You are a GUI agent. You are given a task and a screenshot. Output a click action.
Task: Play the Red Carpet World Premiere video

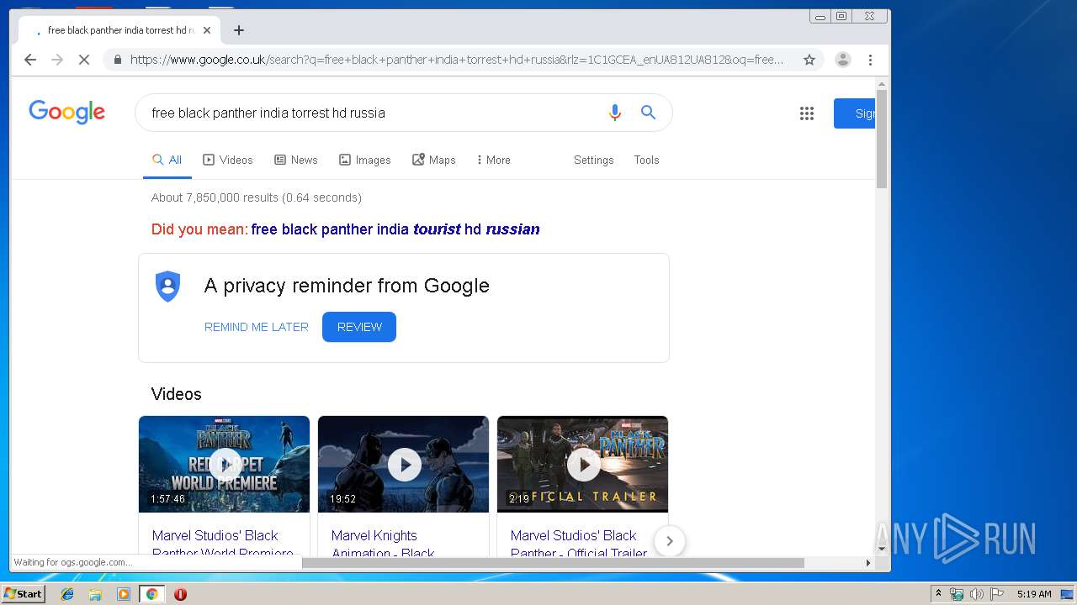coord(225,464)
